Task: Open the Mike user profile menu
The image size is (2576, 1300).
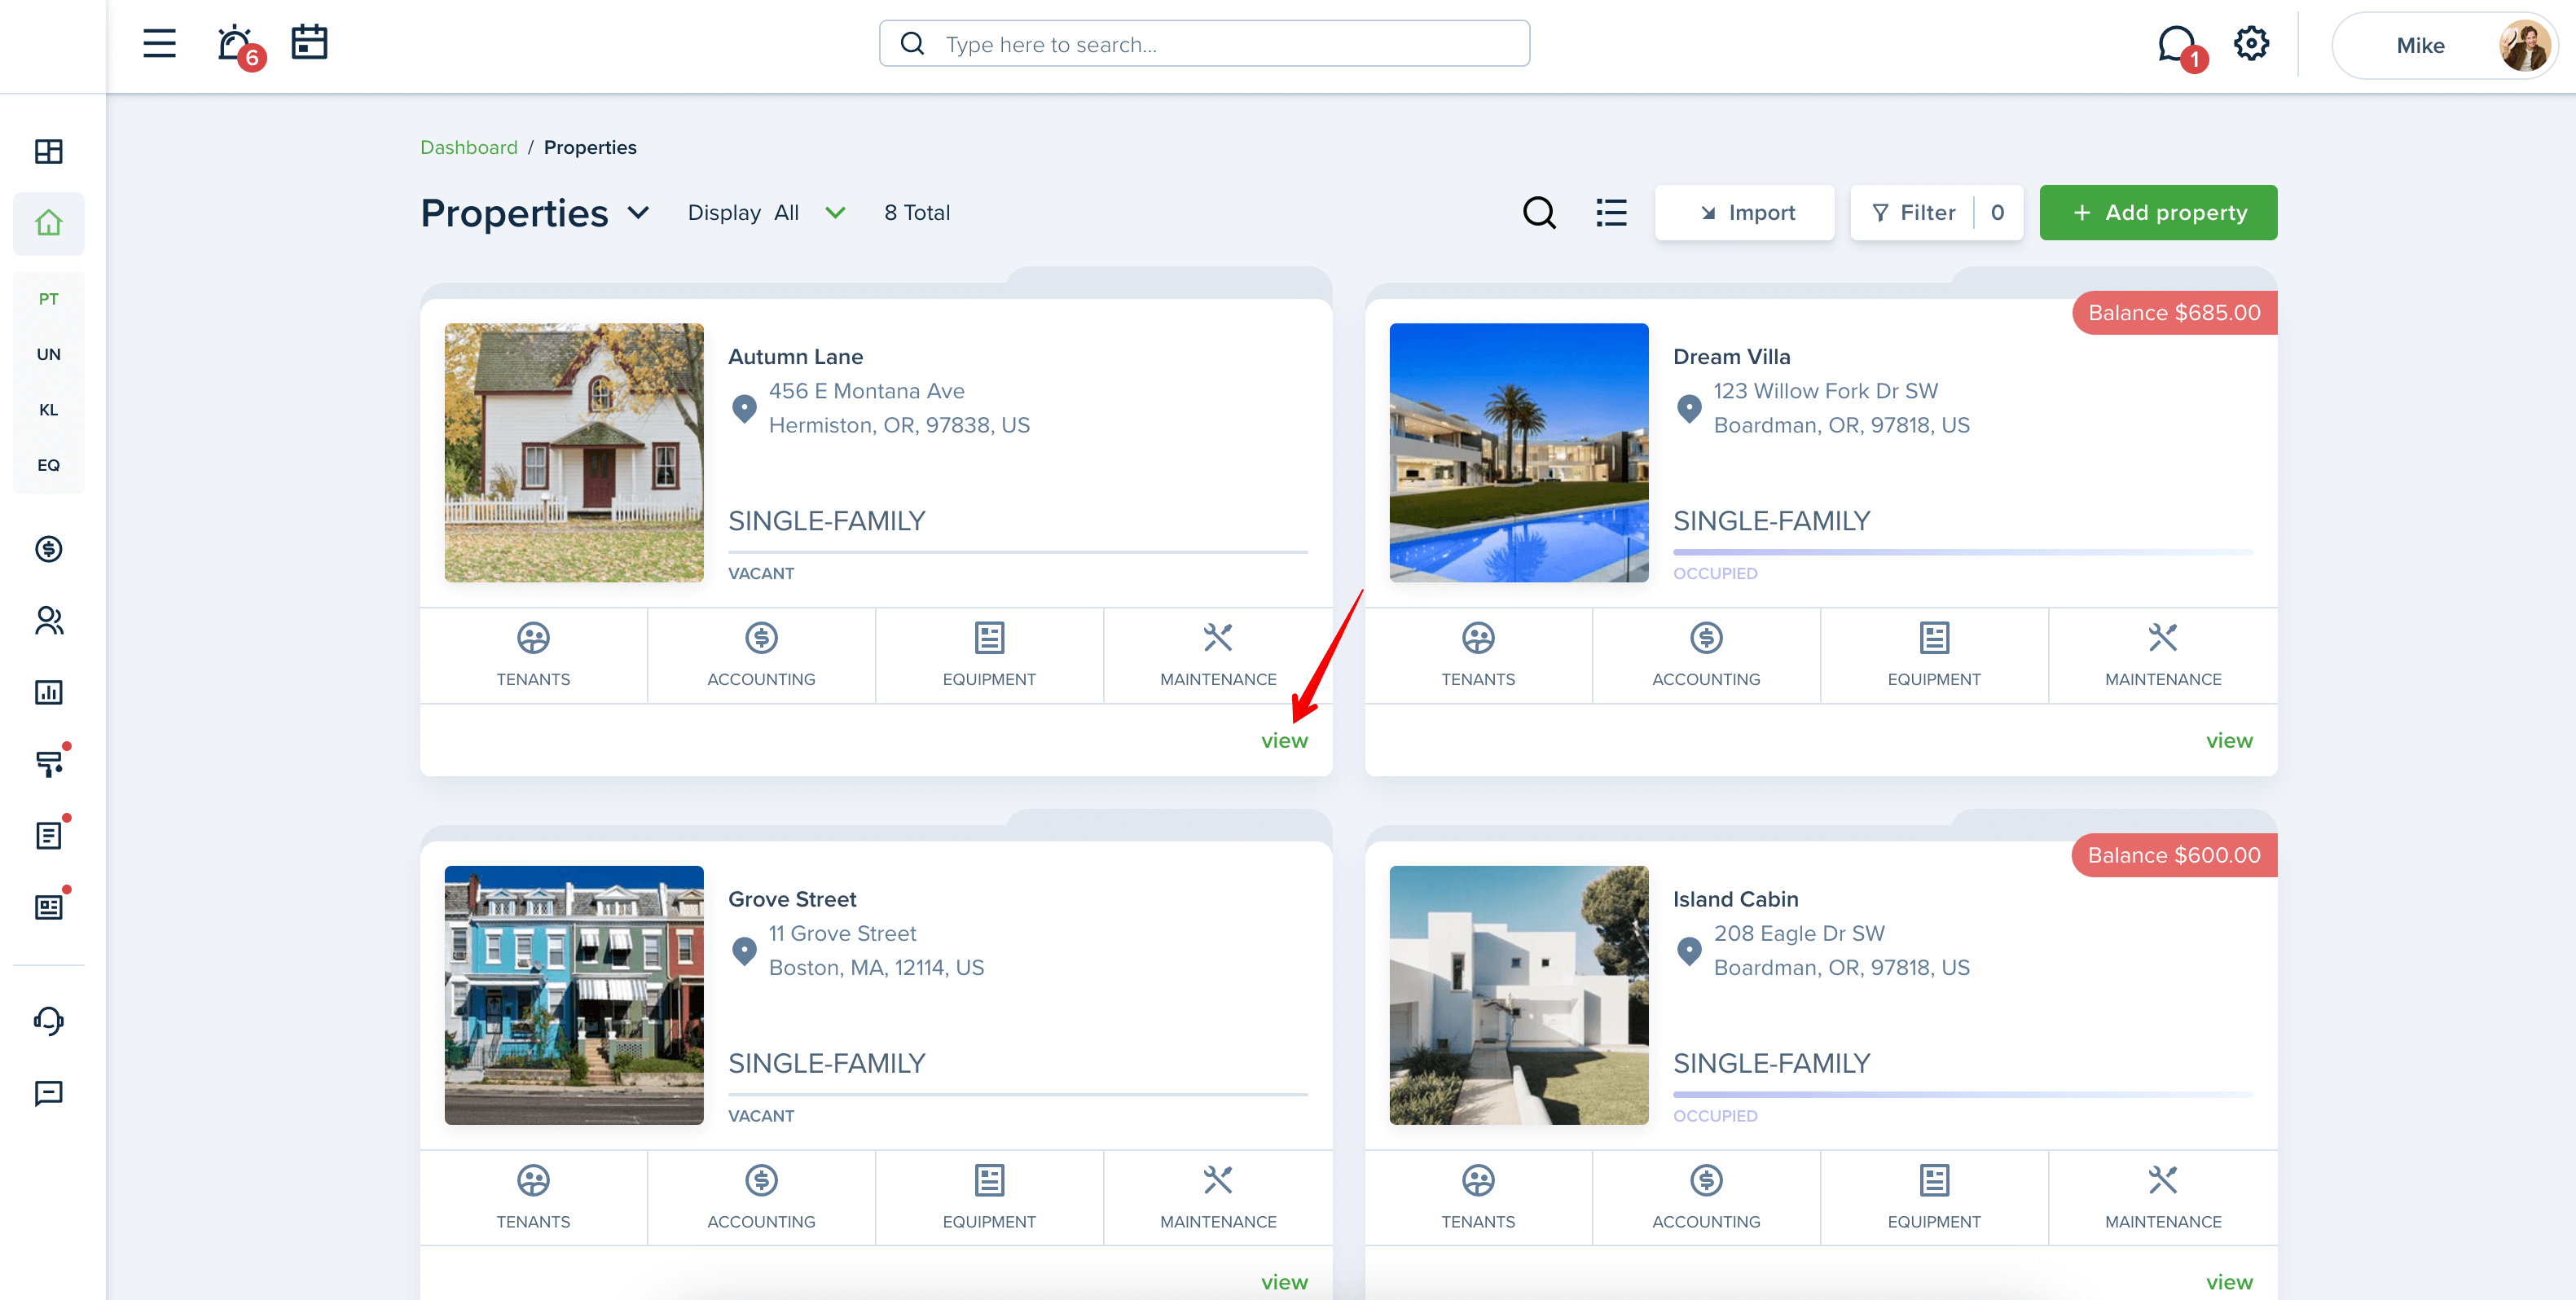Action: pos(2445,45)
